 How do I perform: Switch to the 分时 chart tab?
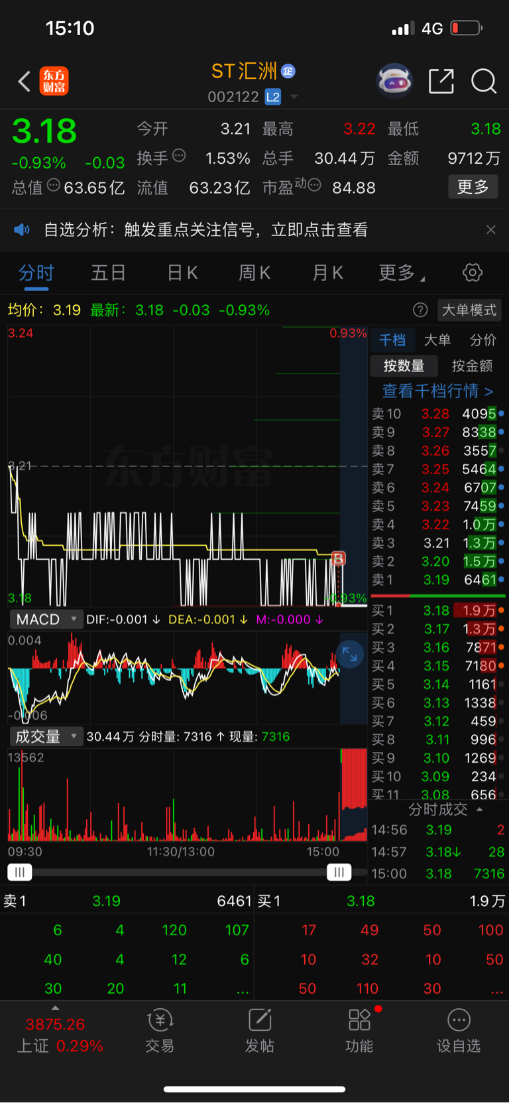coord(36,273)
